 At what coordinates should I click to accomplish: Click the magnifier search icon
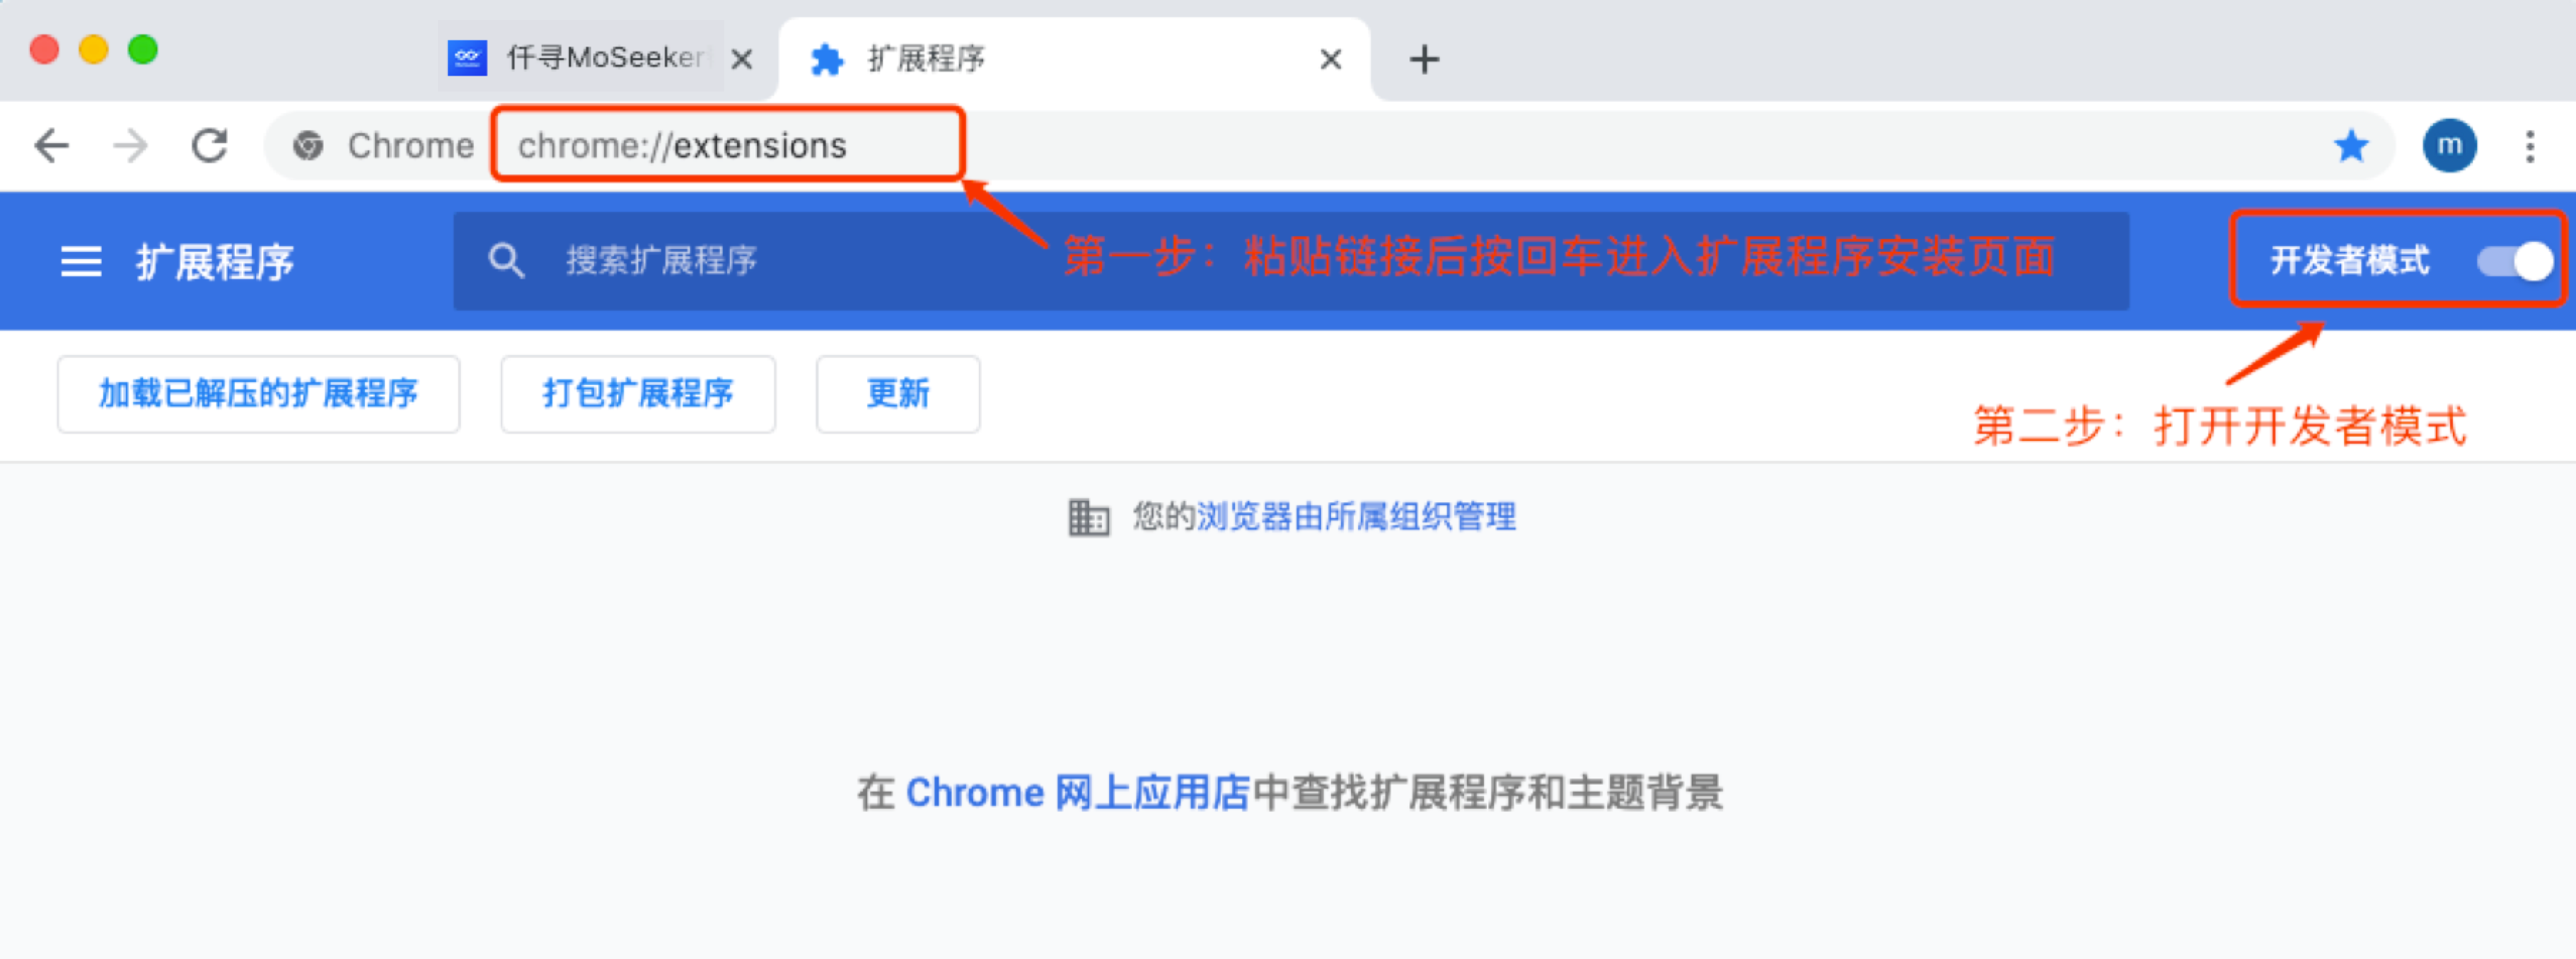point(506,261)
